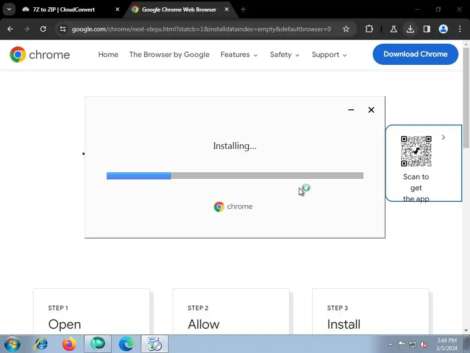This screenshot has height=353, width=470.
Task: Click the Download Chrome button
Action: tap(415, 54)
